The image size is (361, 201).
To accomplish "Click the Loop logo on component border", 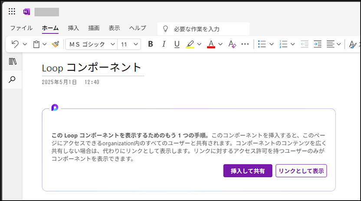I will click(x=55, y=108).
